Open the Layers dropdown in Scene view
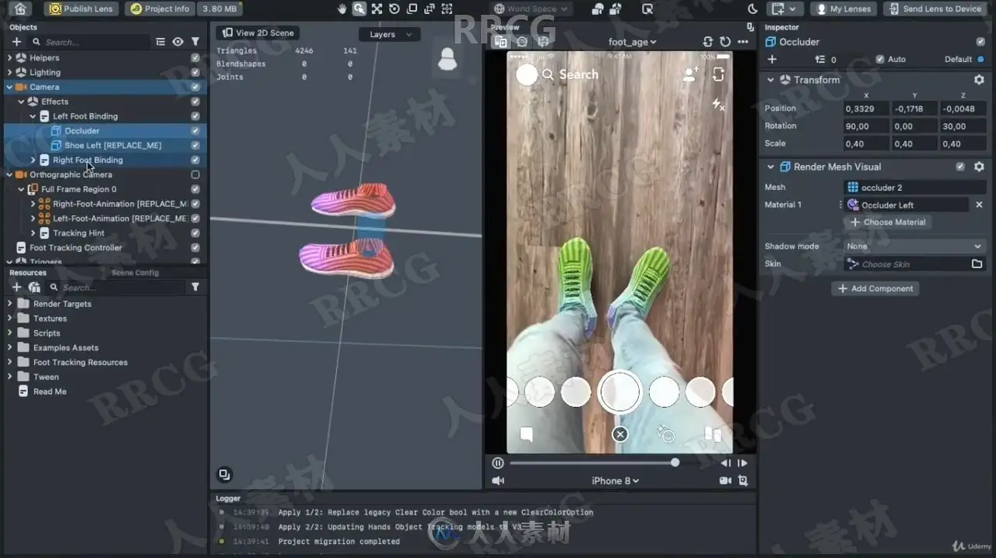 (390, 34)
